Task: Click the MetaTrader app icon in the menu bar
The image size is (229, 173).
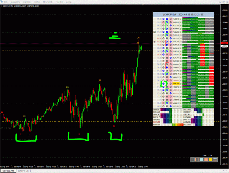Action: [1, 2]
